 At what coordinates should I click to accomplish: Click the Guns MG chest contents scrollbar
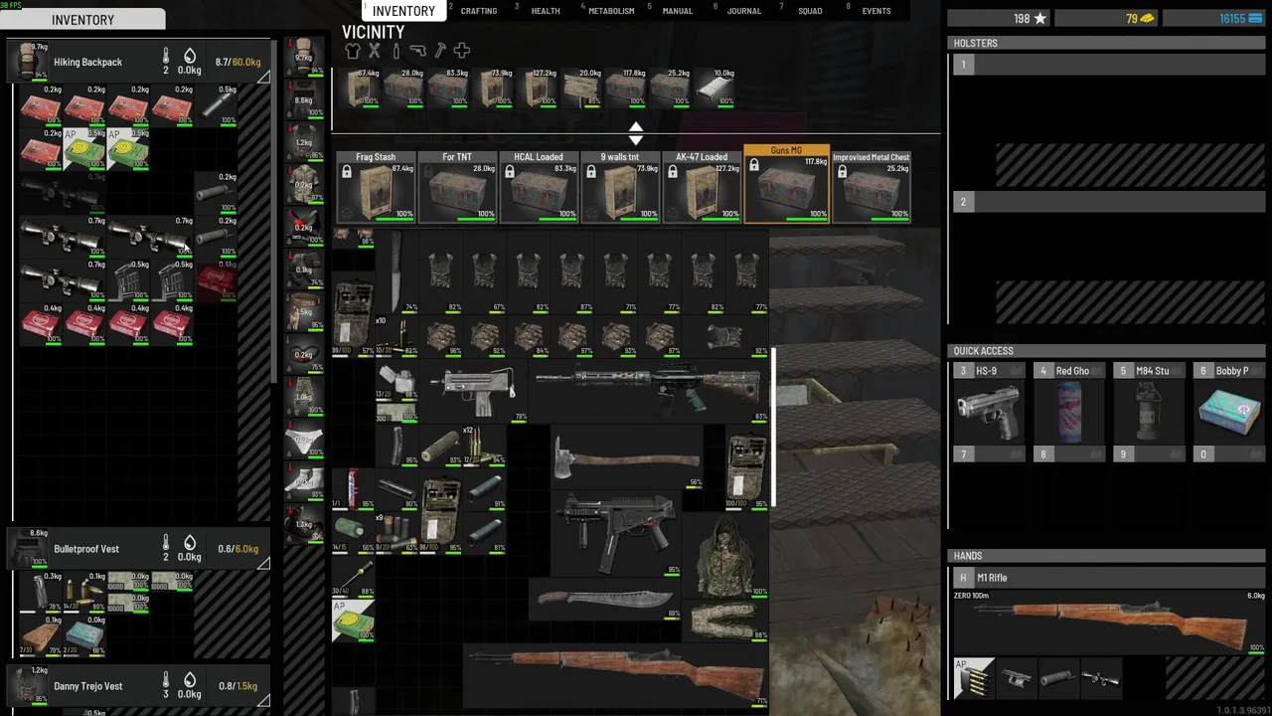click(773, 428)
